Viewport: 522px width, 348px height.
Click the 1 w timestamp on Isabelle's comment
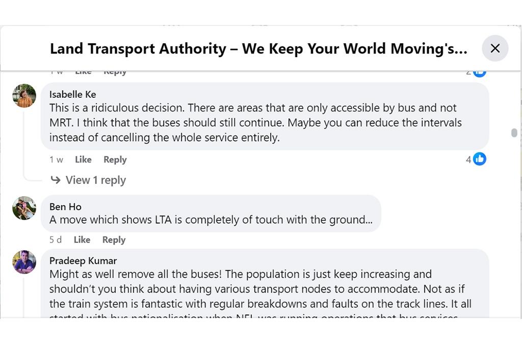click(56, 159)
